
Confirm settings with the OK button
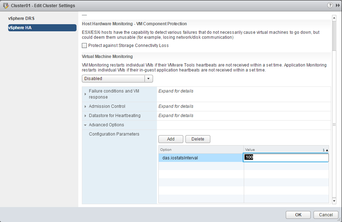pyautogui.click(x=298, y=215)
